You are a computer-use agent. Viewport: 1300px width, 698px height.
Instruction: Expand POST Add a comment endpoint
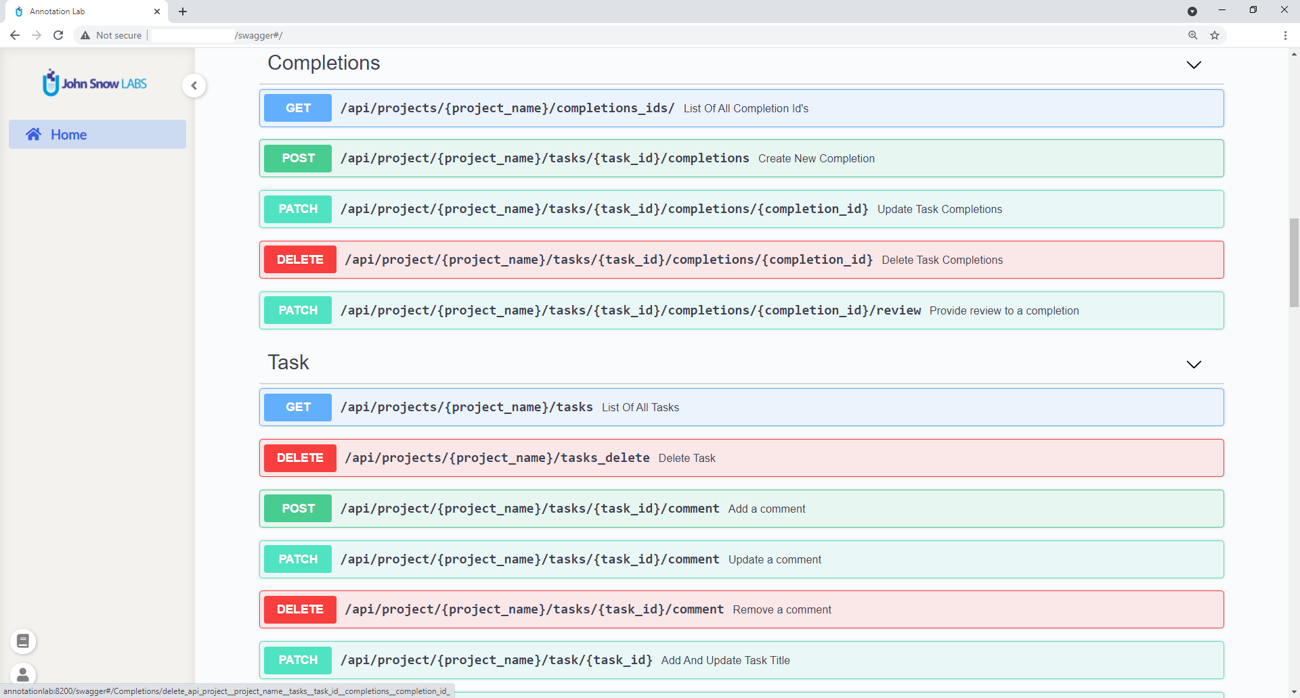(x=741, y=509)
